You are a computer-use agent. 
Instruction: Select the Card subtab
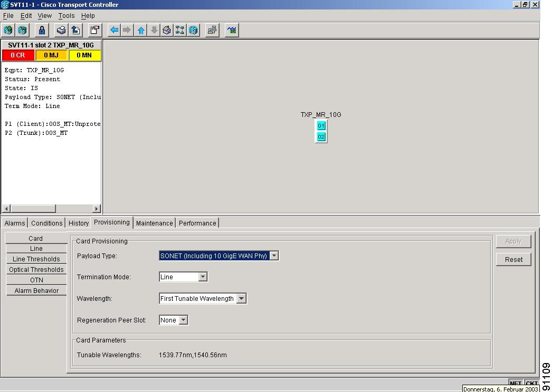pos(36,238)
